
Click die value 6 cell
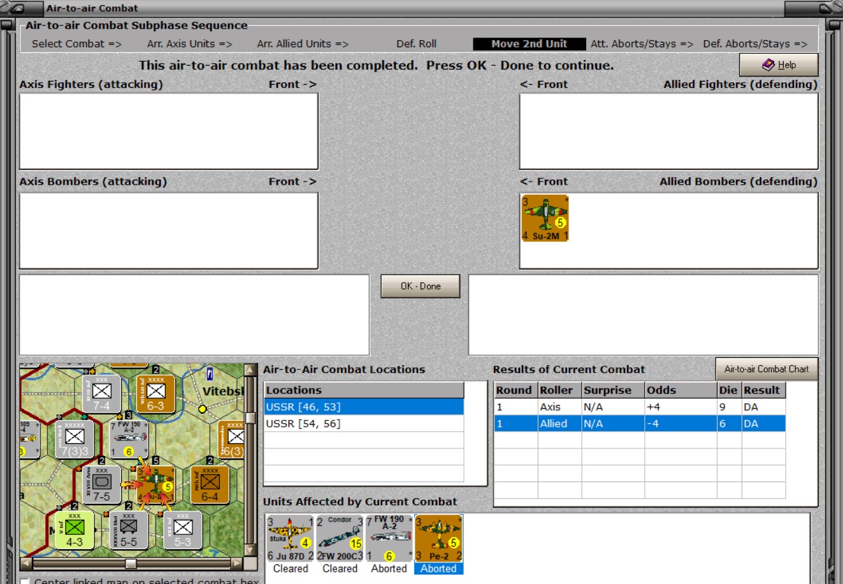(x=729, y=424)
